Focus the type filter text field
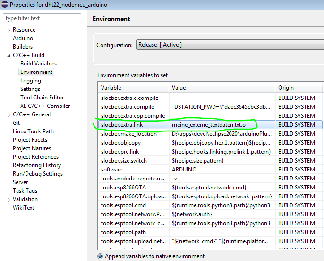Viewport: 324px width, 261px height. [x=42, y=18]
